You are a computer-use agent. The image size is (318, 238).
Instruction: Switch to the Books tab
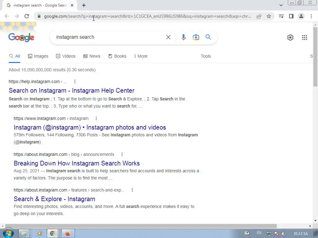click(x=117, y=56)
